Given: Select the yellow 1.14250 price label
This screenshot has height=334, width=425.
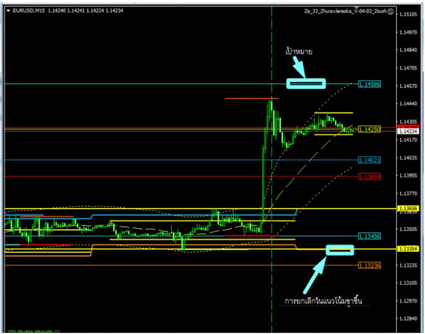Looking at the screenshot, I should [369, 130].
